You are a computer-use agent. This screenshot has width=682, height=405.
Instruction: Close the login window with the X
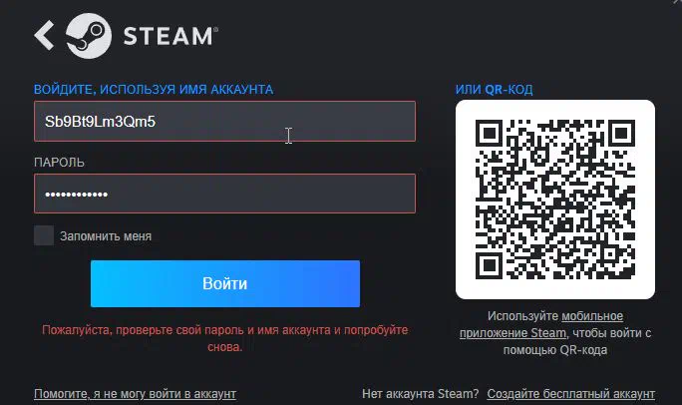(x=676, y=2)
